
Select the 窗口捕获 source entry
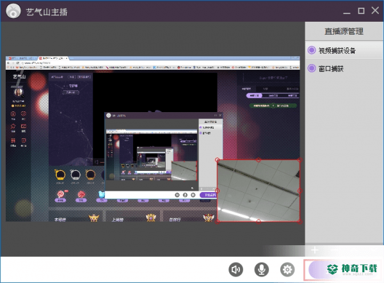coord(344,68)
